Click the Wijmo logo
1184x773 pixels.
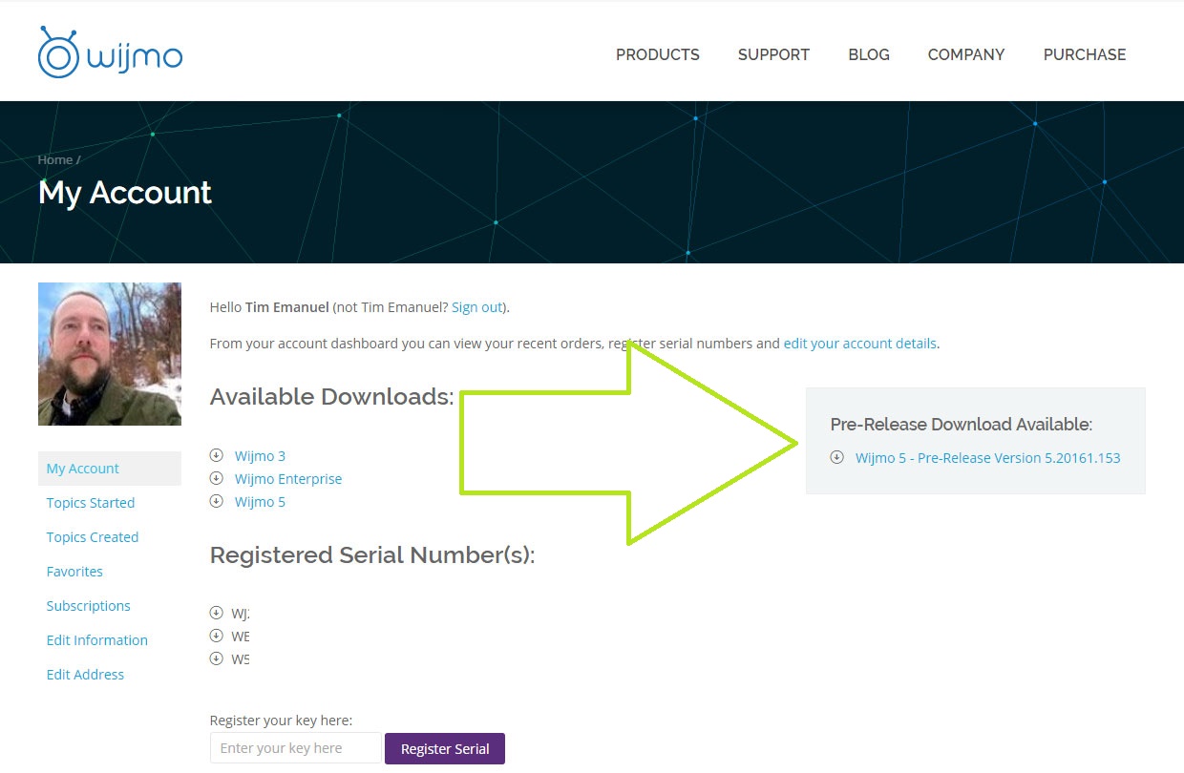click(110, 52)
